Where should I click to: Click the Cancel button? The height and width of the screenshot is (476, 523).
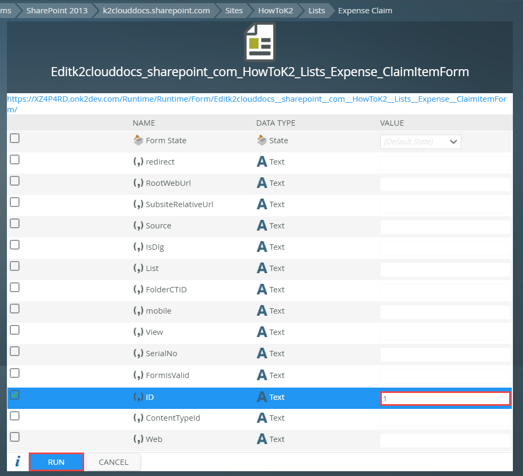pos(113,462)
